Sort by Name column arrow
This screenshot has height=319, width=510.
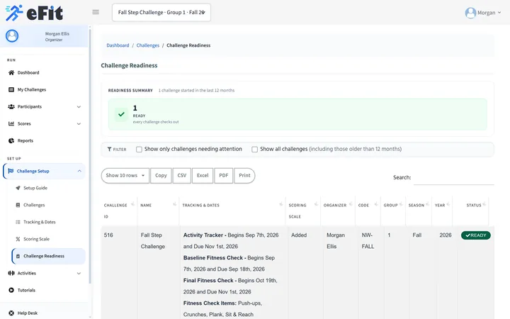pyautogui.click(x=175, y=204)
